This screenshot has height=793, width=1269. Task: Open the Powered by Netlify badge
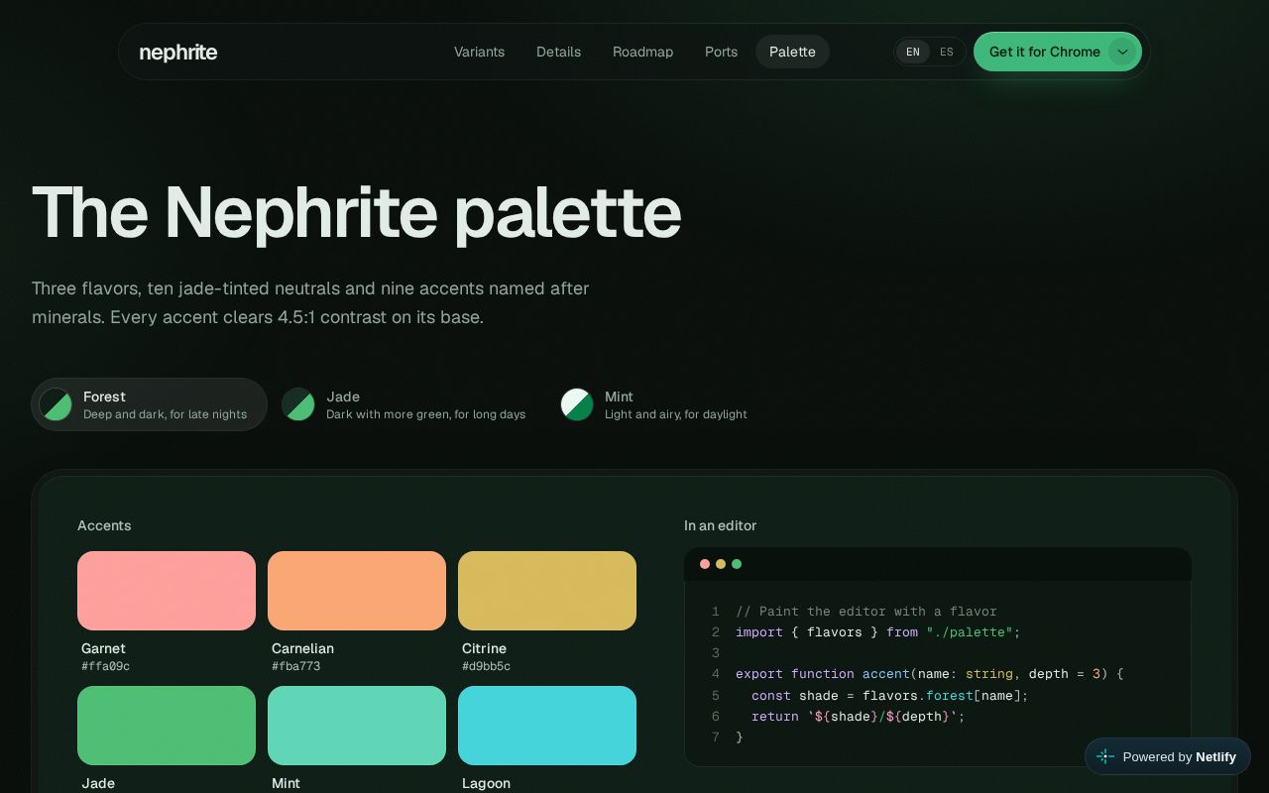pos(1168,756)
